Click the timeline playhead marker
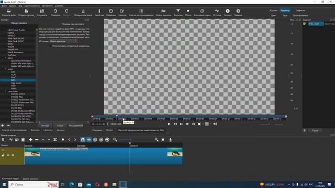 pyautogui.click(x=130, y=144)
